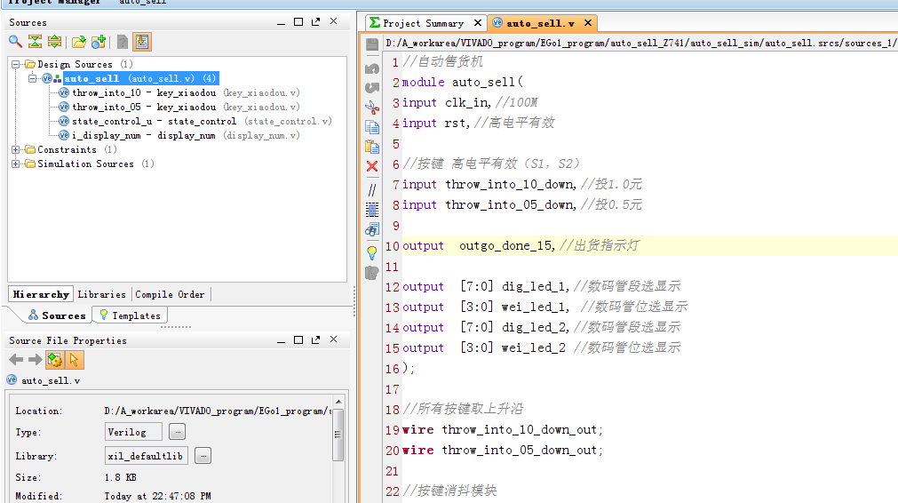Open the search tool in Sources toolbar
This screenshot has height=503, width=898.
click(x=15, y=41)
